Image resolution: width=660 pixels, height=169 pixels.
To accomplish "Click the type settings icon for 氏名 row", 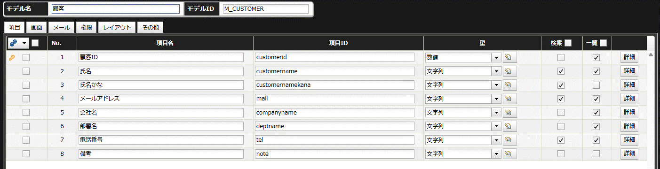I will pyautogui.click(x=509, y=71).
